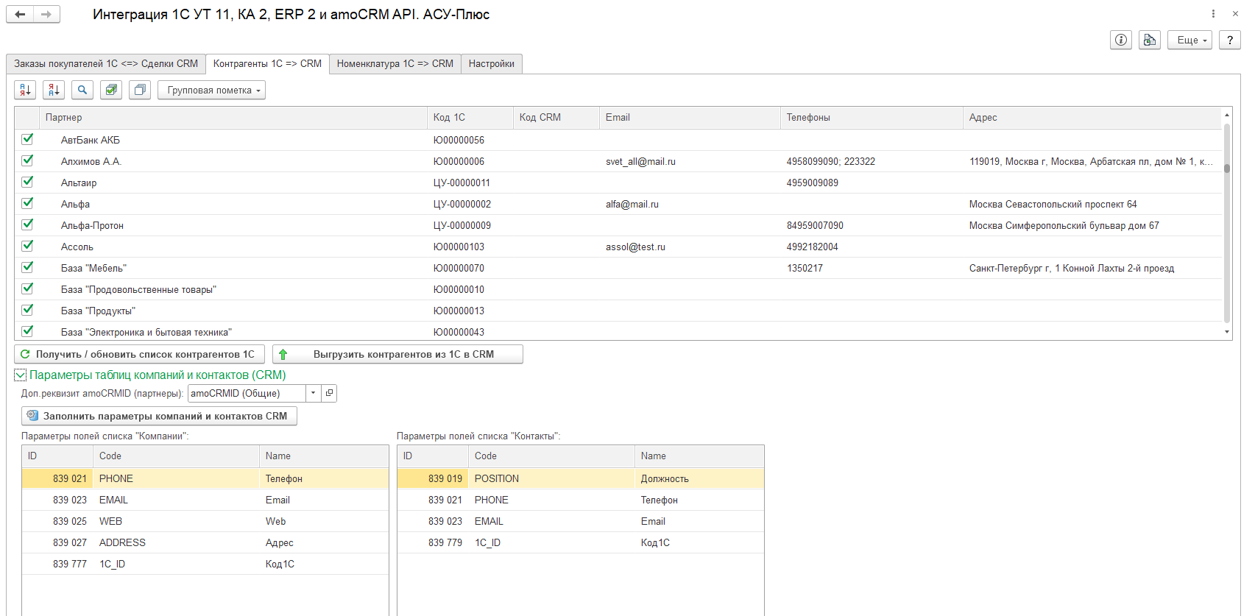The width and height of the screenshot is (1255, 616).
Task: Toggle the База "Продовольственные товары" checkbox
Action: pos(27,288)
